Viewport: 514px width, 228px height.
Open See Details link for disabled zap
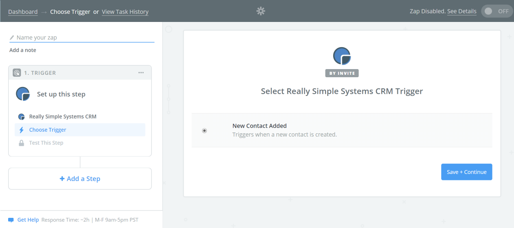[461, 11]
